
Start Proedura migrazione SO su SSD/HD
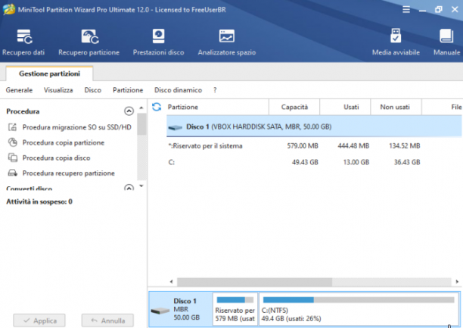[x=76, y=127]
